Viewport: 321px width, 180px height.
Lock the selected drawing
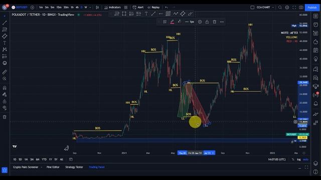(207, 22)
